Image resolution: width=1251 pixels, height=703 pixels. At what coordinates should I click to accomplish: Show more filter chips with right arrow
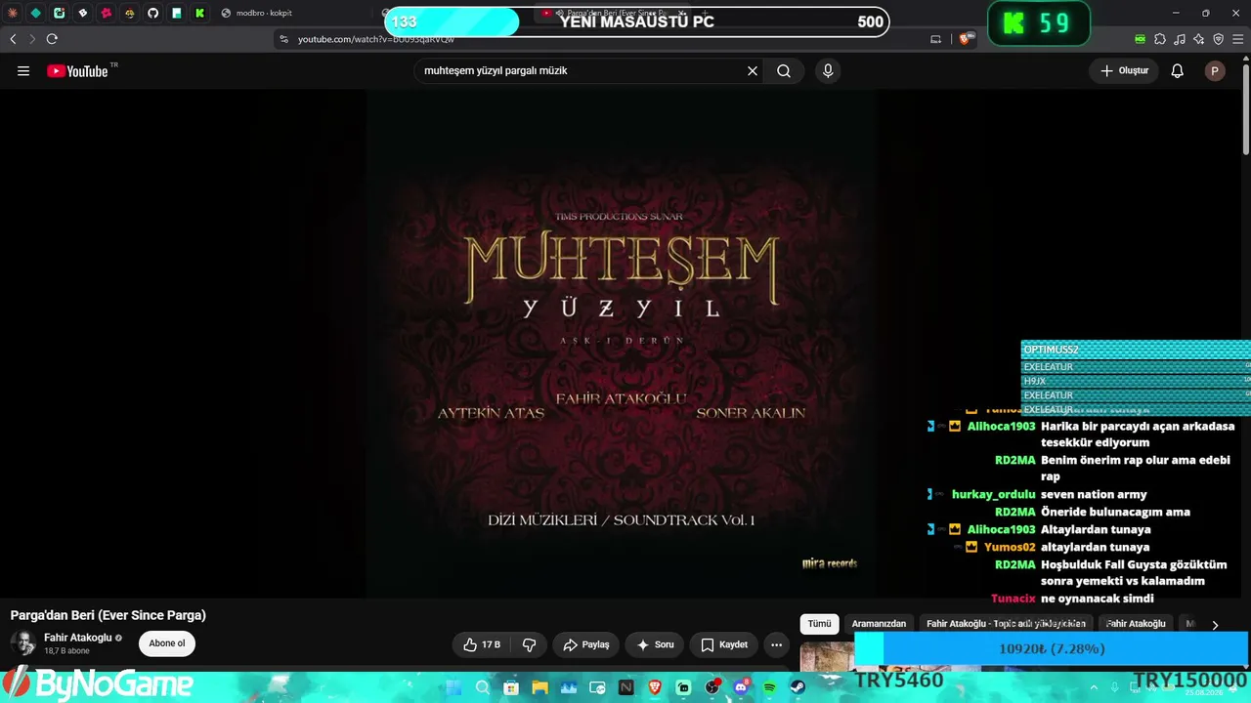(x=1215, y=625)
